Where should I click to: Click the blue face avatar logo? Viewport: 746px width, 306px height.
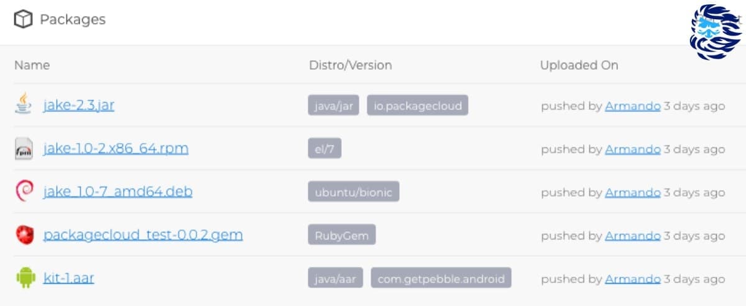[716, 32]
